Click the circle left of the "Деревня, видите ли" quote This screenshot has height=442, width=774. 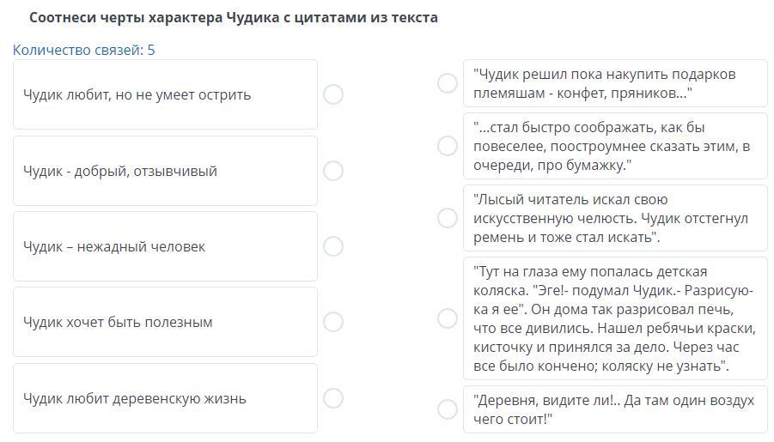(x=448, y=409)
